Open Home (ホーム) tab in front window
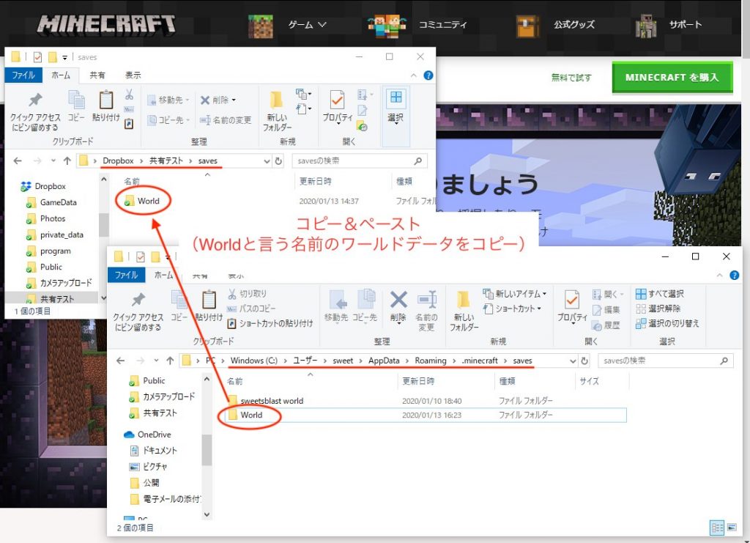 pos(163,275)
